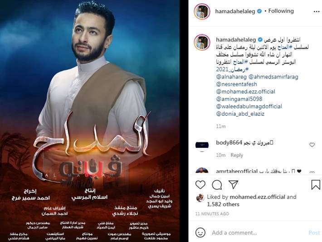Open @nesreentafesh mention link
The image size is (322, 242).
(x=236, y=84)
